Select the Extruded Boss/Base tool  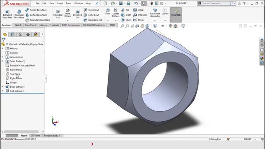coord(7,14)
